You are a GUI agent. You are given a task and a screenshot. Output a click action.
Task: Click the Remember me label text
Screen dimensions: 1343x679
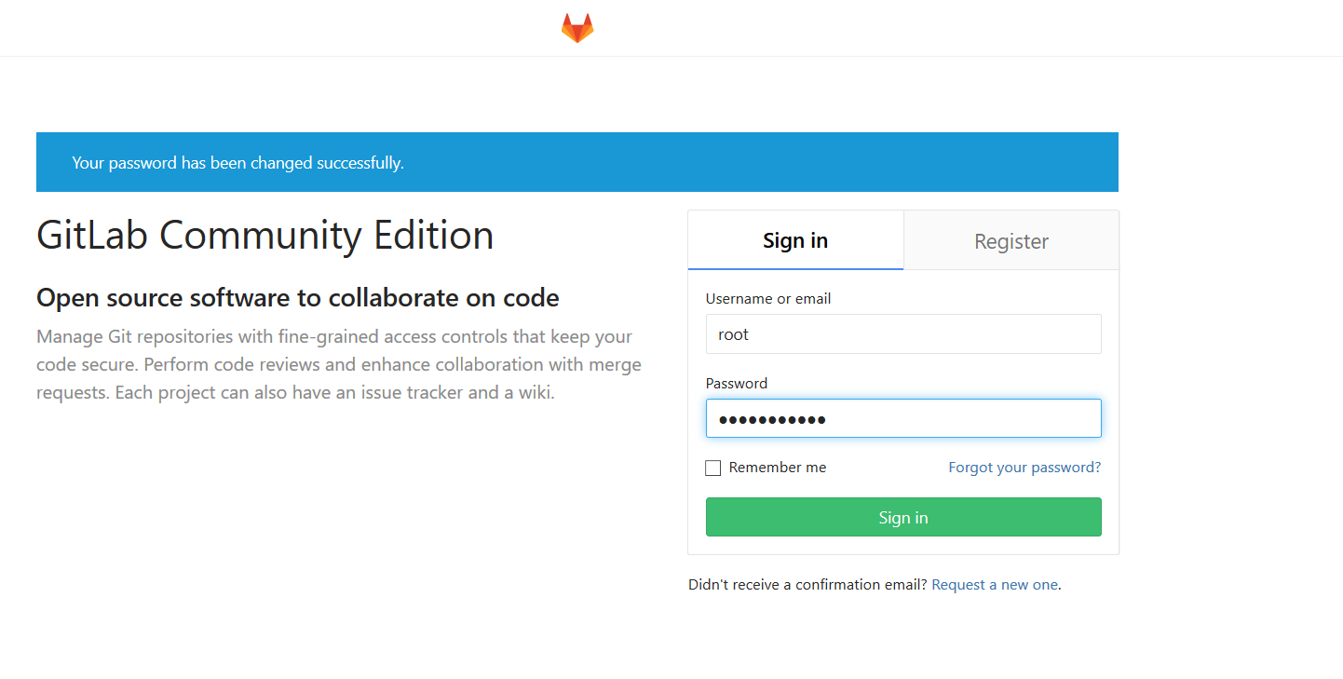[778, 468]
